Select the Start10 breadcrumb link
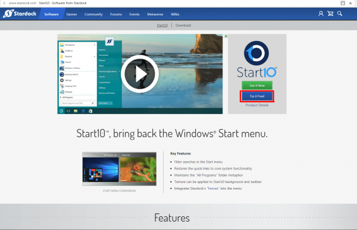Image resolution: width=357 pixels, height=230 pixels. [162, 25]
